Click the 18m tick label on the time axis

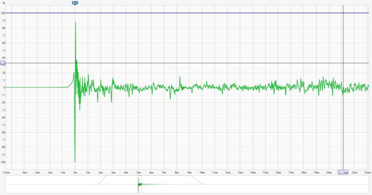pos(303,172)
